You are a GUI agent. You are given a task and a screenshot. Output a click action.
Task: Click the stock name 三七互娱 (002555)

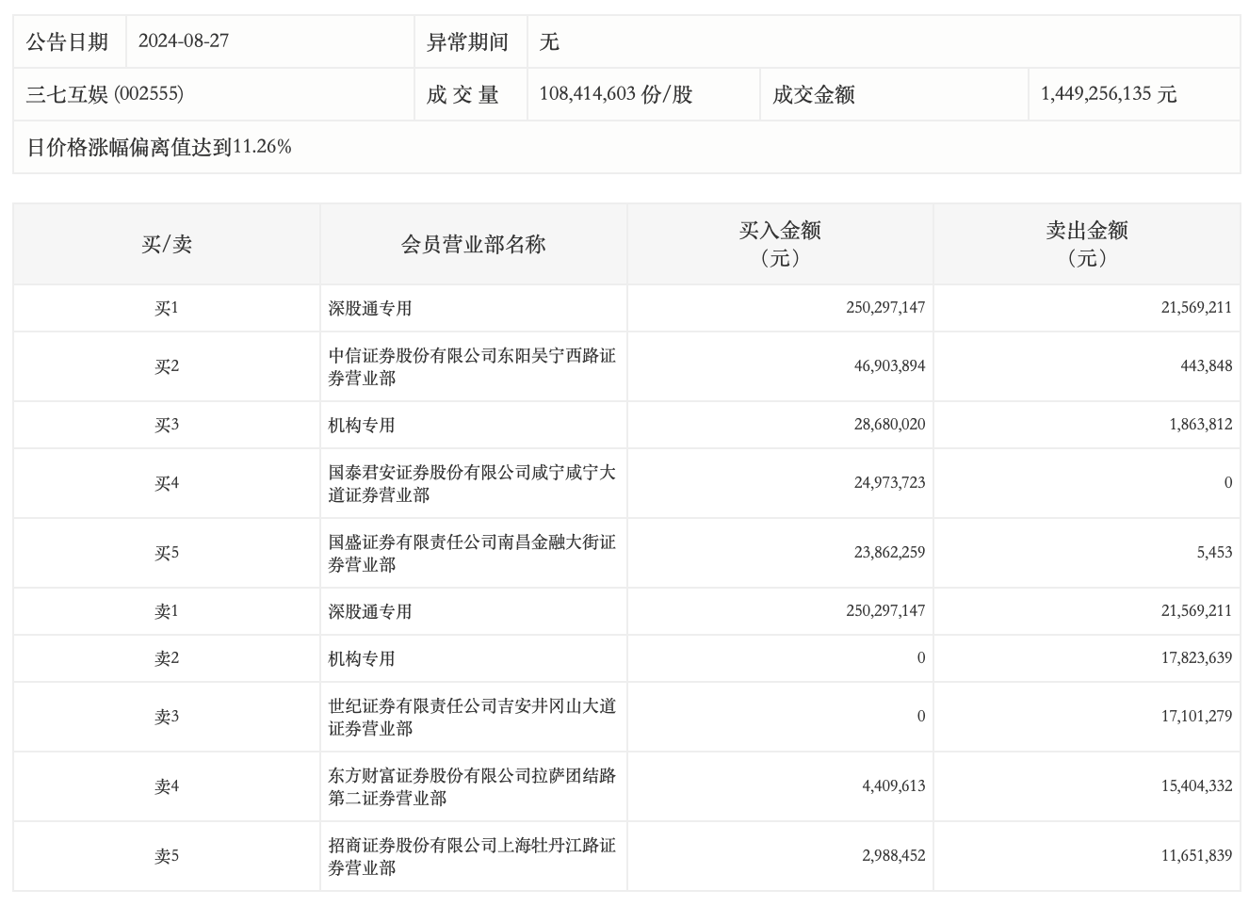(x=105, y=94)
